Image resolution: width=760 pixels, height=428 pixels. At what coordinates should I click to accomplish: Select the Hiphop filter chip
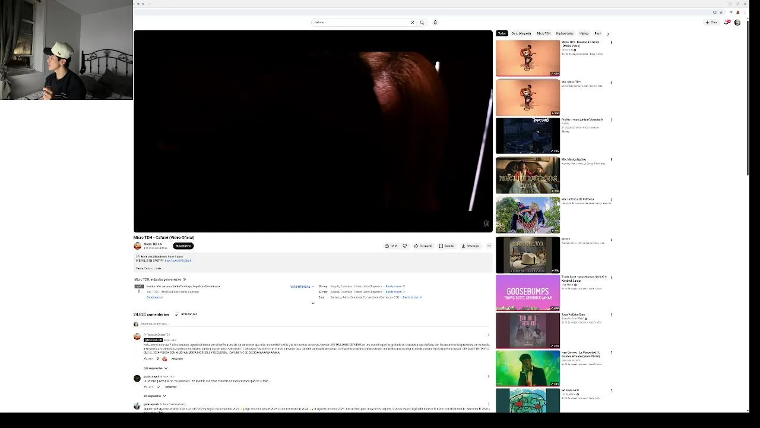[x=584, y=33]
